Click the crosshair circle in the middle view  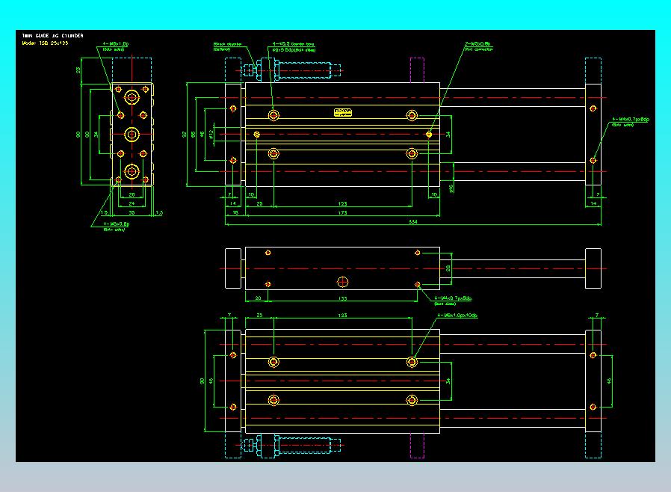click(x=343, y=282)
